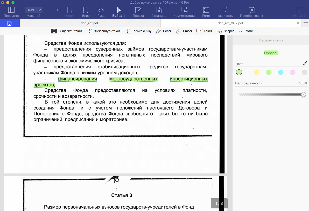Screen dimensions: 309x211
Task: Open the Преобразовать convert tab
Action: (x=252, y=12)
